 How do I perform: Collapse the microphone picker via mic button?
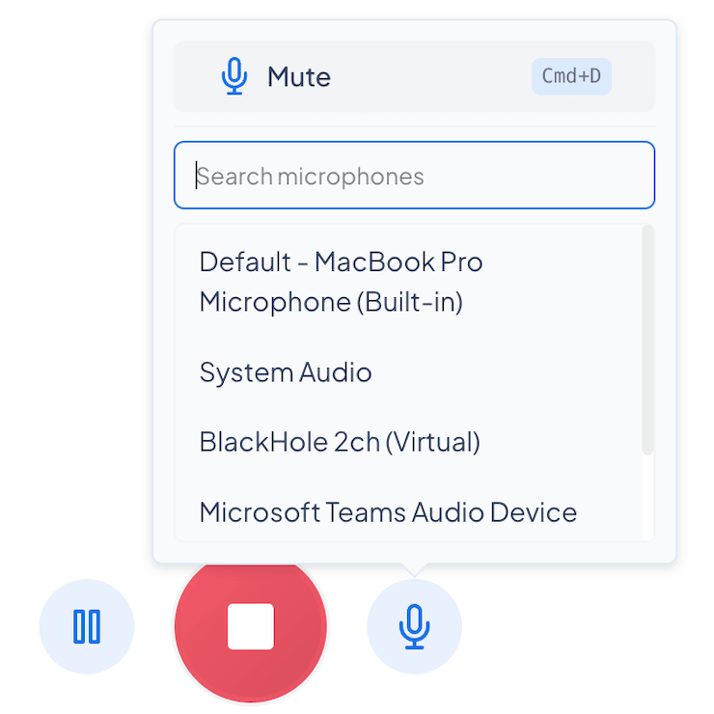(x=414, y=626)
